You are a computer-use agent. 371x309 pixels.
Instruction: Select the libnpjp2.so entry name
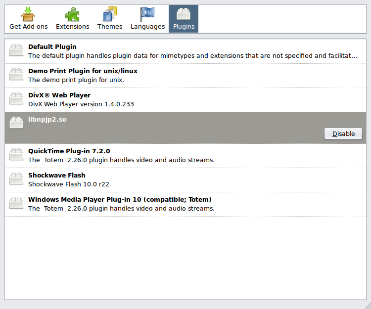tap(47, 119)
